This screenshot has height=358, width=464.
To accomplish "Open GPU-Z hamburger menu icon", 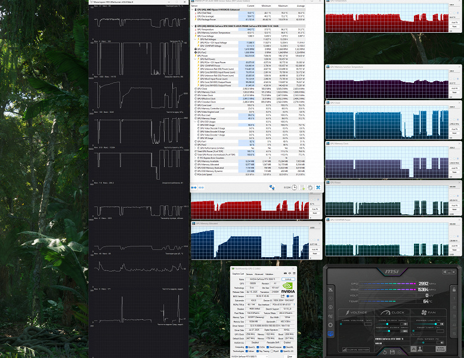I will (x=294, y=273).
